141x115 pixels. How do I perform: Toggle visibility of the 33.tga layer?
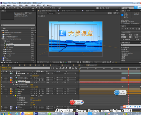(x=2, y=107)
